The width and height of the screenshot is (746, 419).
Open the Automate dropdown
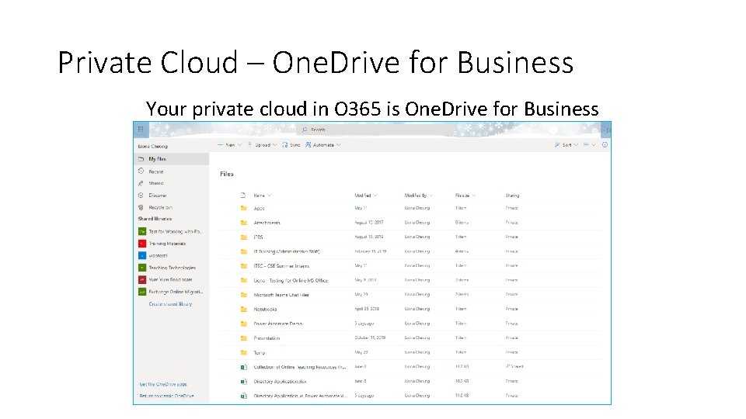(x=323, y=145)
